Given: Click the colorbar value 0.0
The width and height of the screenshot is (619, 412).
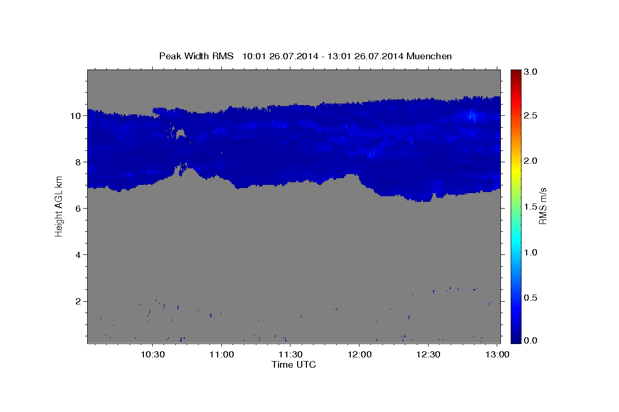Looking at the screenshot, I should (530, 340).
